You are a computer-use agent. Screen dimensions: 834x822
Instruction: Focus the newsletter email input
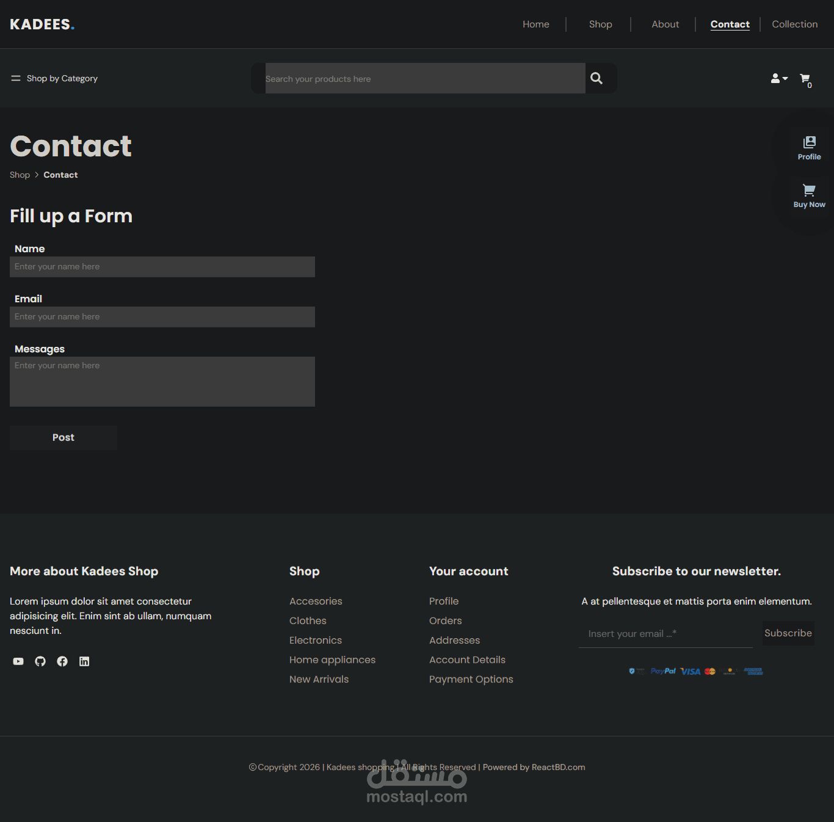pyautogui.click(x=665, y=634)
